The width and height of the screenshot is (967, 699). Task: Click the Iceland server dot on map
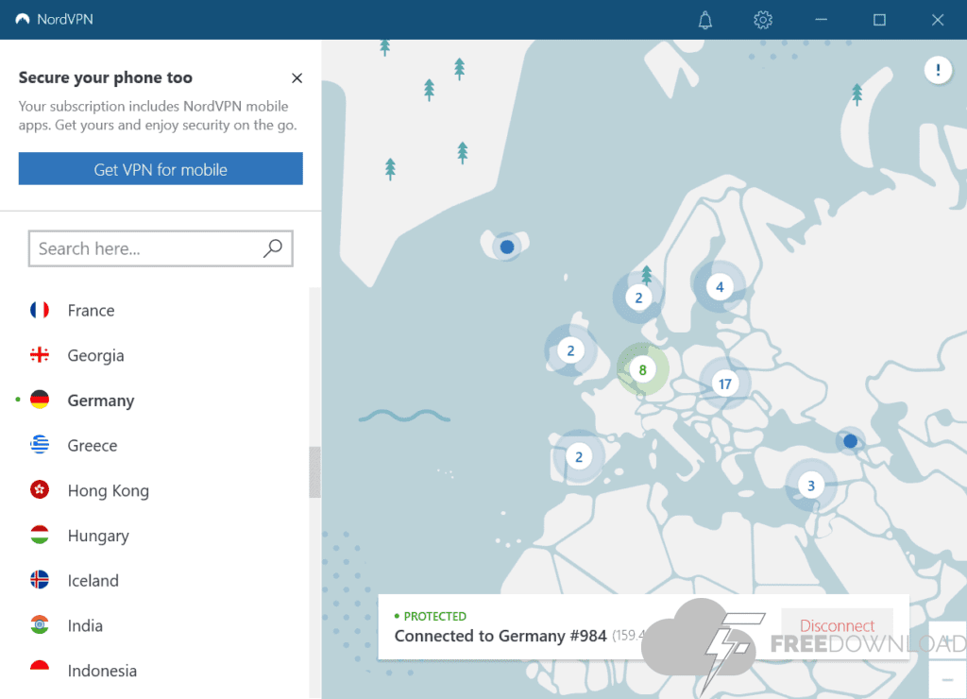coord(507,247)
